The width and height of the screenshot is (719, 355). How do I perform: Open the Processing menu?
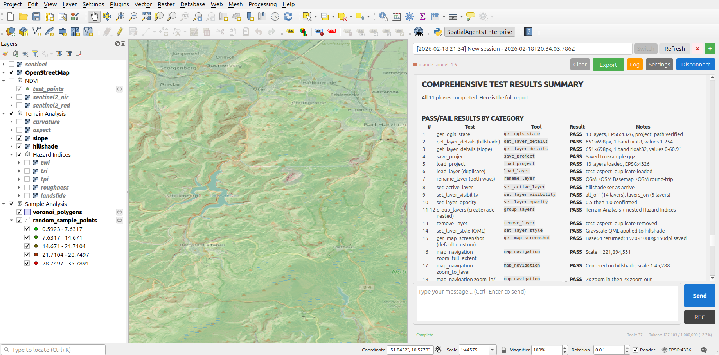click(x=262, y=4)
